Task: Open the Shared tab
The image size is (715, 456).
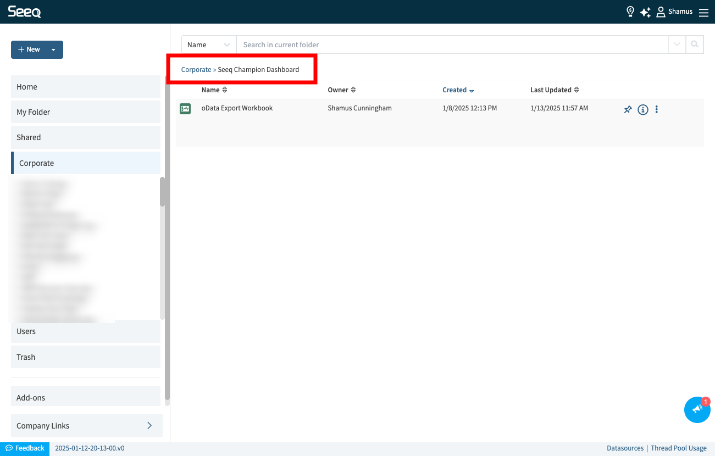Action: [86, 137]
